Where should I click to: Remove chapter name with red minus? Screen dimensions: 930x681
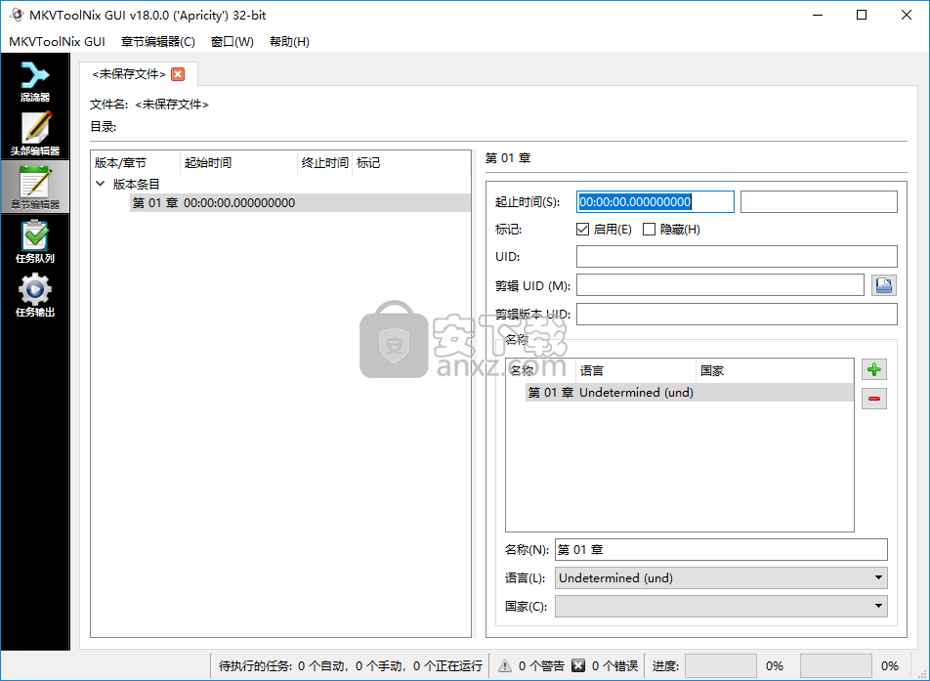tap(873, 398)
